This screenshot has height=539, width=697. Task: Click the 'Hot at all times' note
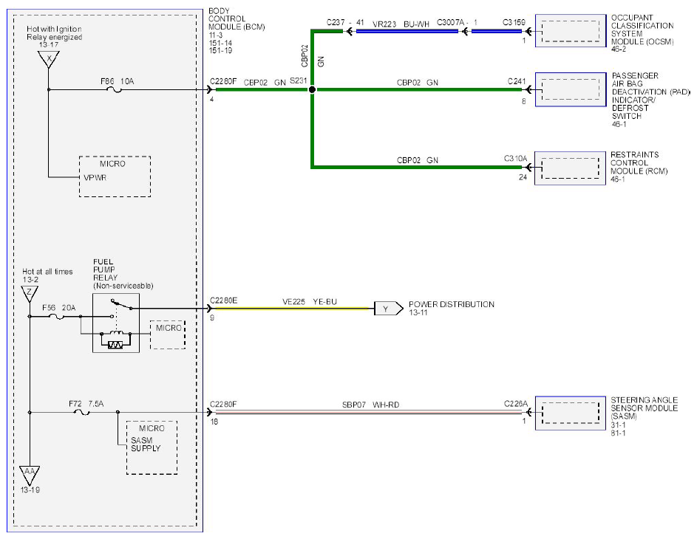coord(47,271)
